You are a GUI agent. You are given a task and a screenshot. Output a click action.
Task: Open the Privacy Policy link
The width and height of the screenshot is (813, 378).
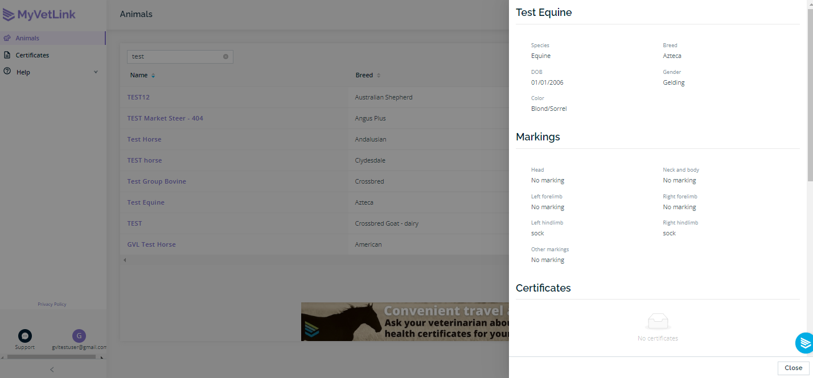[52, 304]
